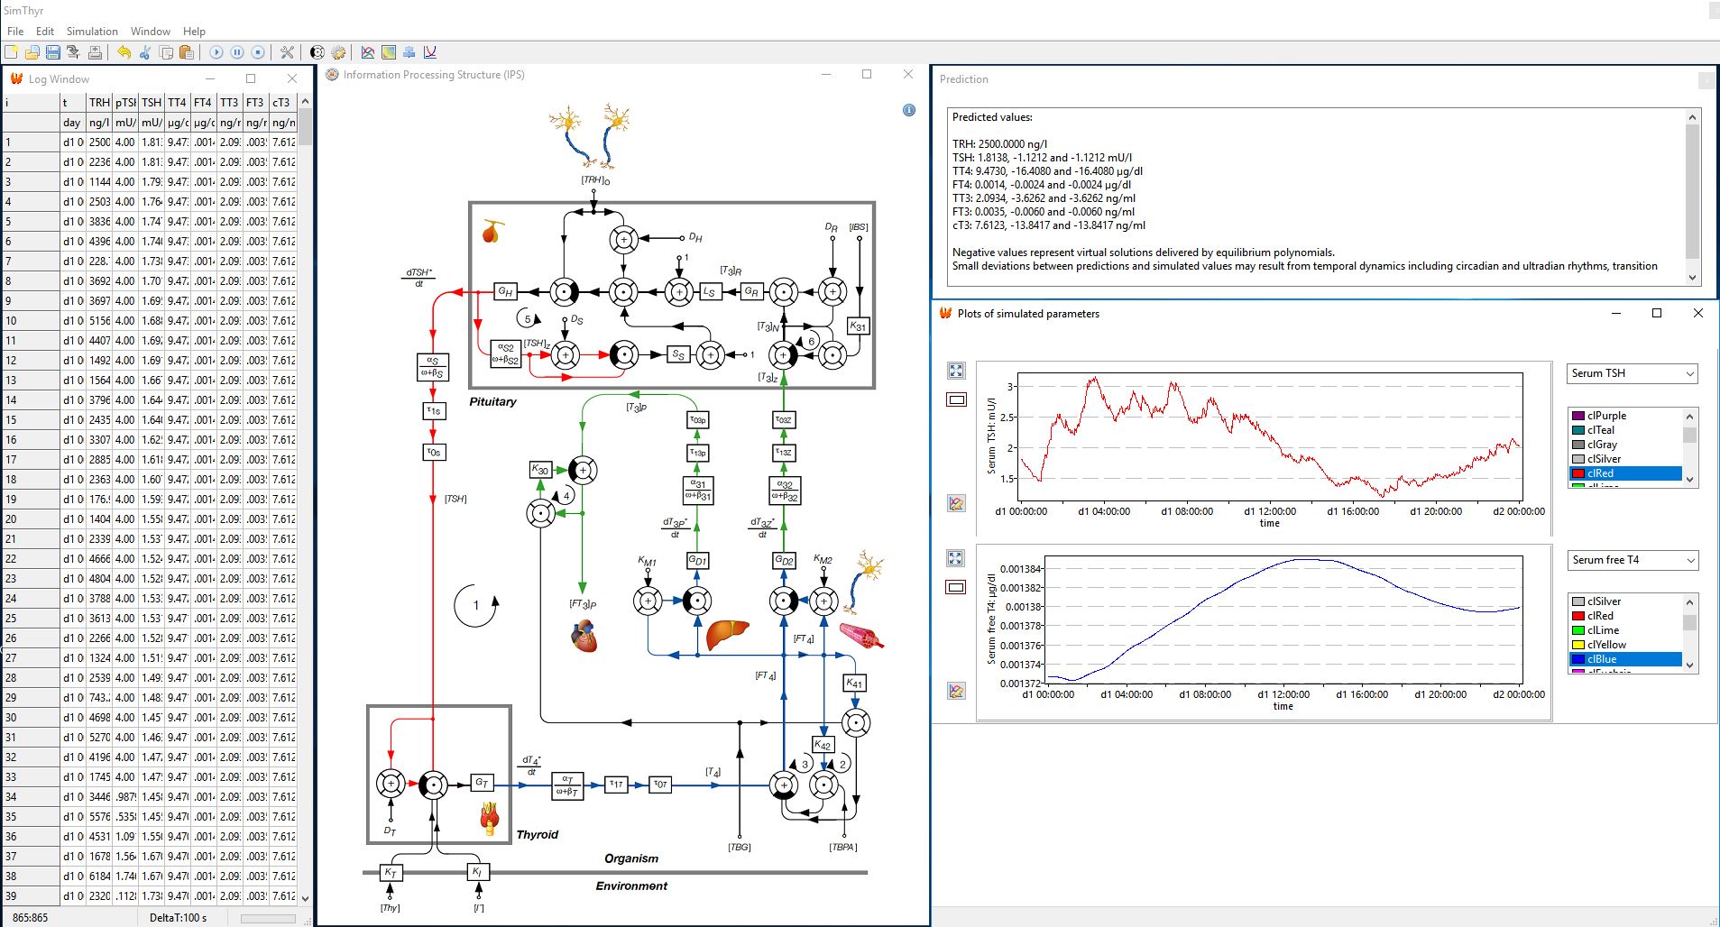Select row 10 in the Log Window

150,321
